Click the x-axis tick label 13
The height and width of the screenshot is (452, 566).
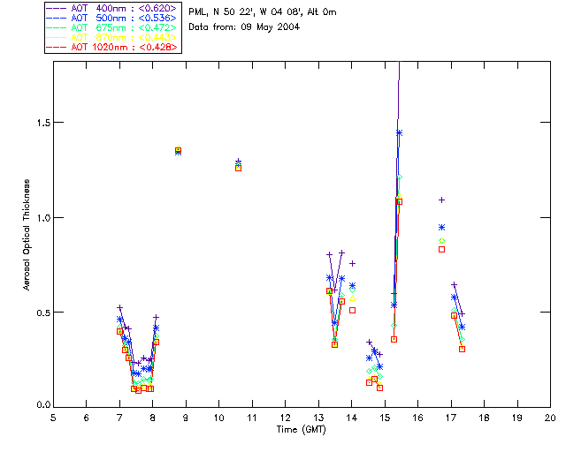(x=318, y=418)
